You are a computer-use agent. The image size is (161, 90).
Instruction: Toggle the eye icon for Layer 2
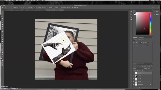pyautogui.click(x=134, y=82)
